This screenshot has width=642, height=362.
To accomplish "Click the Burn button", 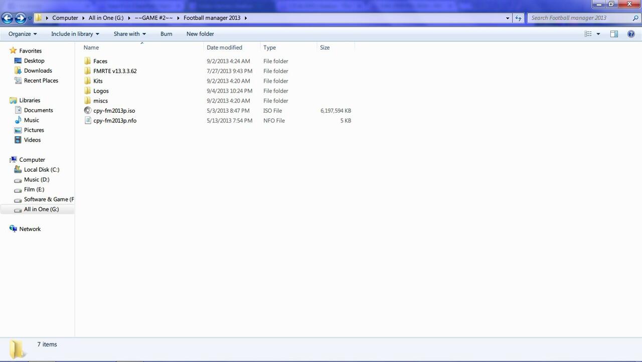I will (x=166, y=34).
